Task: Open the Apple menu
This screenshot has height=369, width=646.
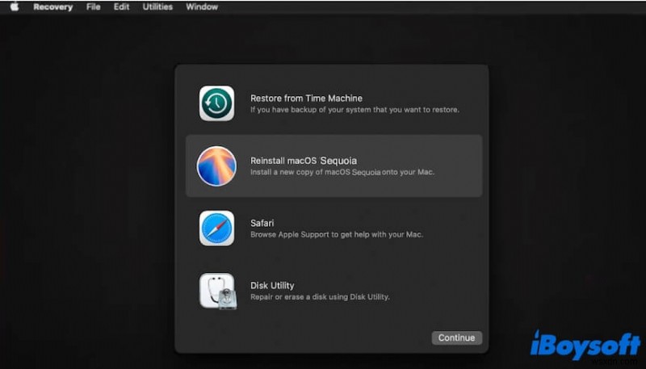Action: click(x=14, y=6)
